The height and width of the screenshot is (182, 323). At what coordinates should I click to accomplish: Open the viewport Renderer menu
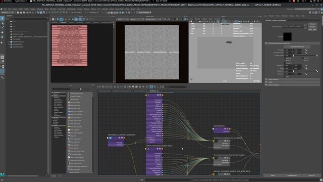[x=217, y=19]
